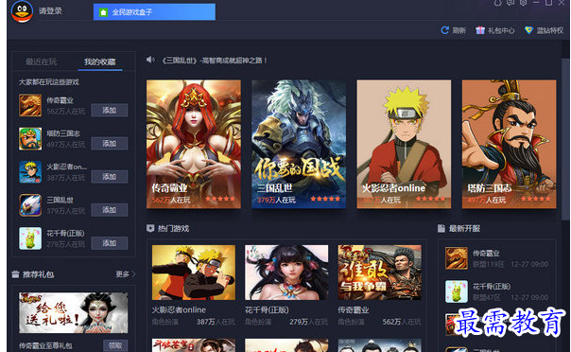The width and height of the screenshot is (571, 352).
Task: Click the refresh arrow icon
Action: pyautogui.click(x=444, y=30)
